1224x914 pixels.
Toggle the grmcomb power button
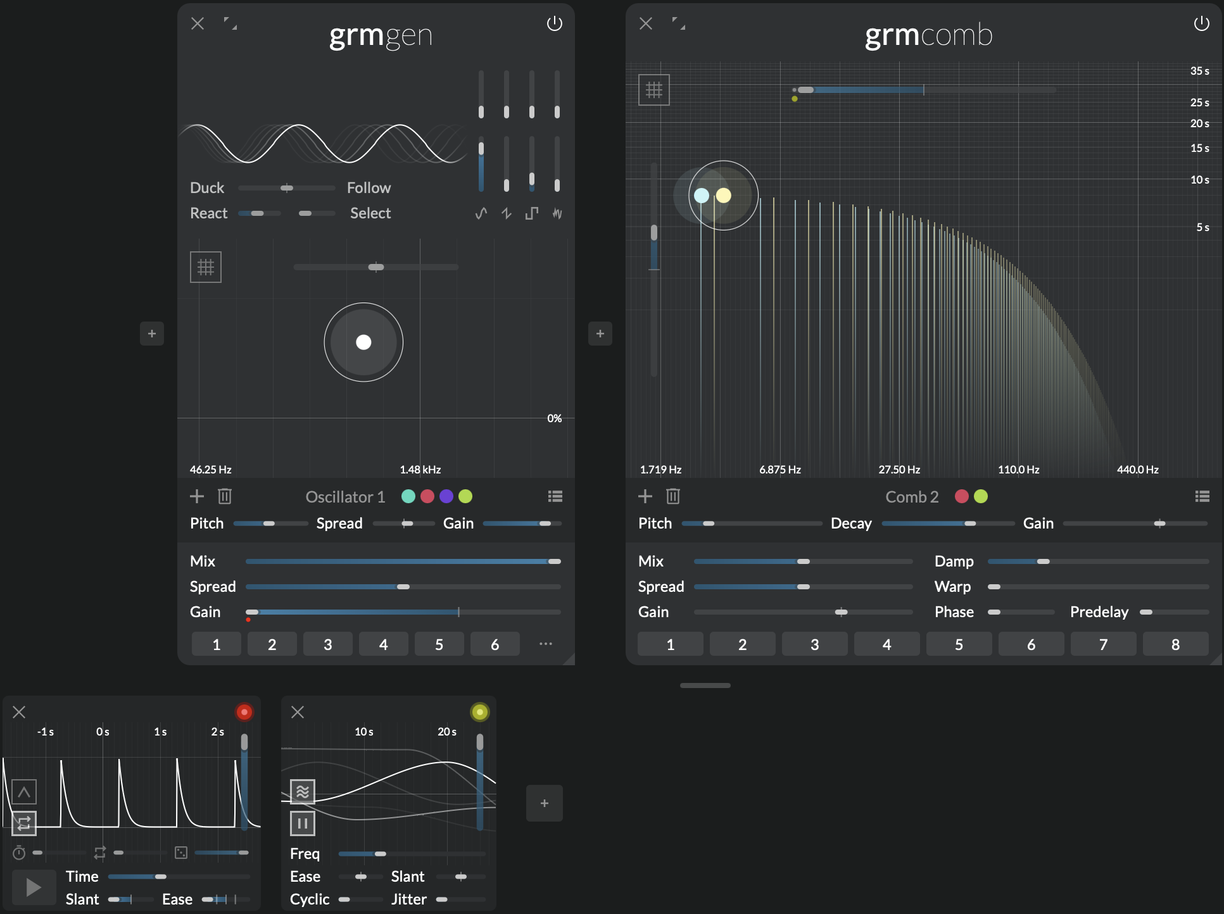click(x=1201, y=23)
